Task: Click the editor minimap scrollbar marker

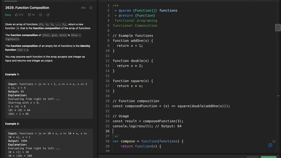Action: coord(278,96)
